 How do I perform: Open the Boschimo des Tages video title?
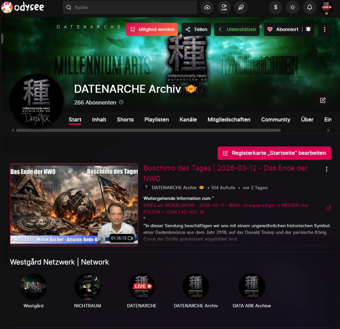click(x=226, y=173)
